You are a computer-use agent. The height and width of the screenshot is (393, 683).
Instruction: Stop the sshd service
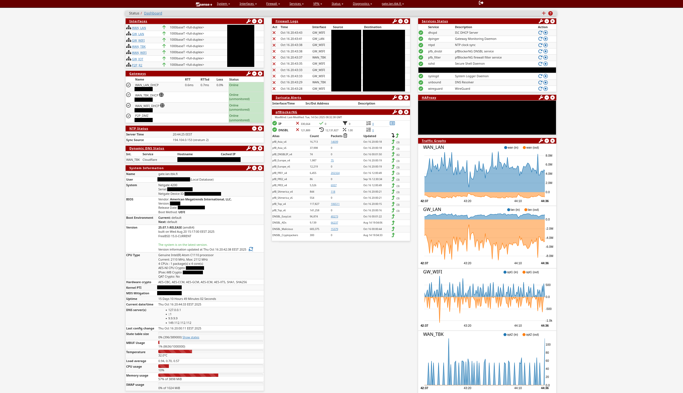(546, 64)
